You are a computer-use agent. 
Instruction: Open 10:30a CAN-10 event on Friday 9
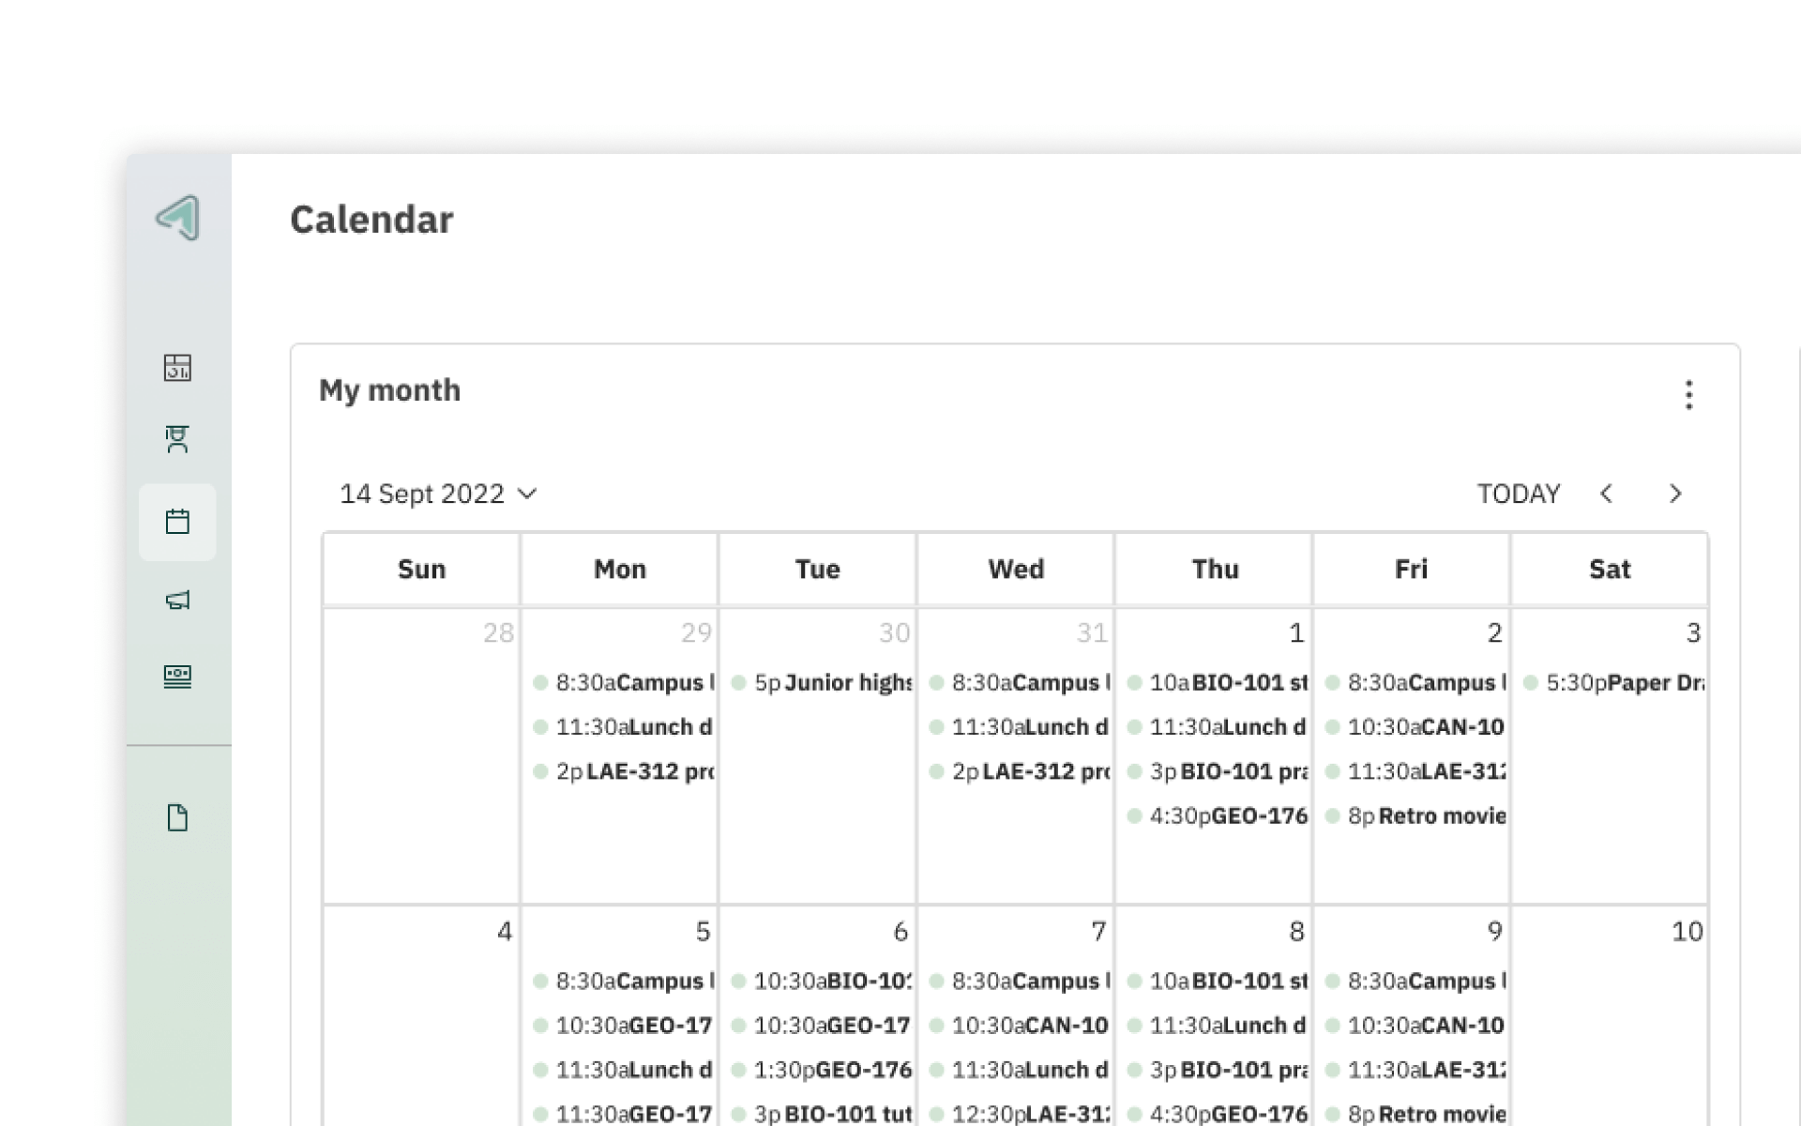1415,1025
